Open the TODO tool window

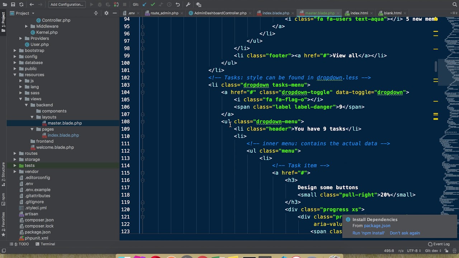pyautogui.click(x=20, y=244)
